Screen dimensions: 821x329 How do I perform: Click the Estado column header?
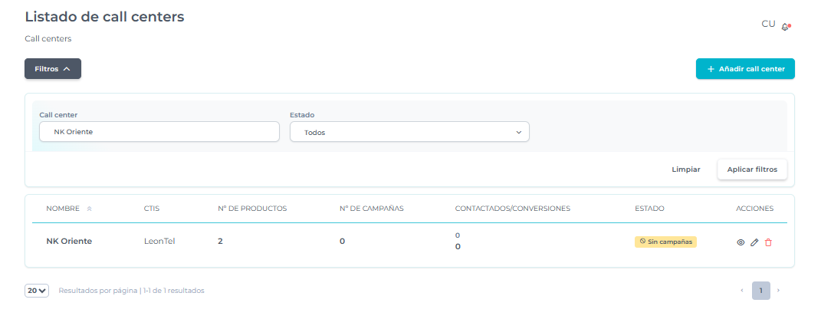(x=649, y=209)
